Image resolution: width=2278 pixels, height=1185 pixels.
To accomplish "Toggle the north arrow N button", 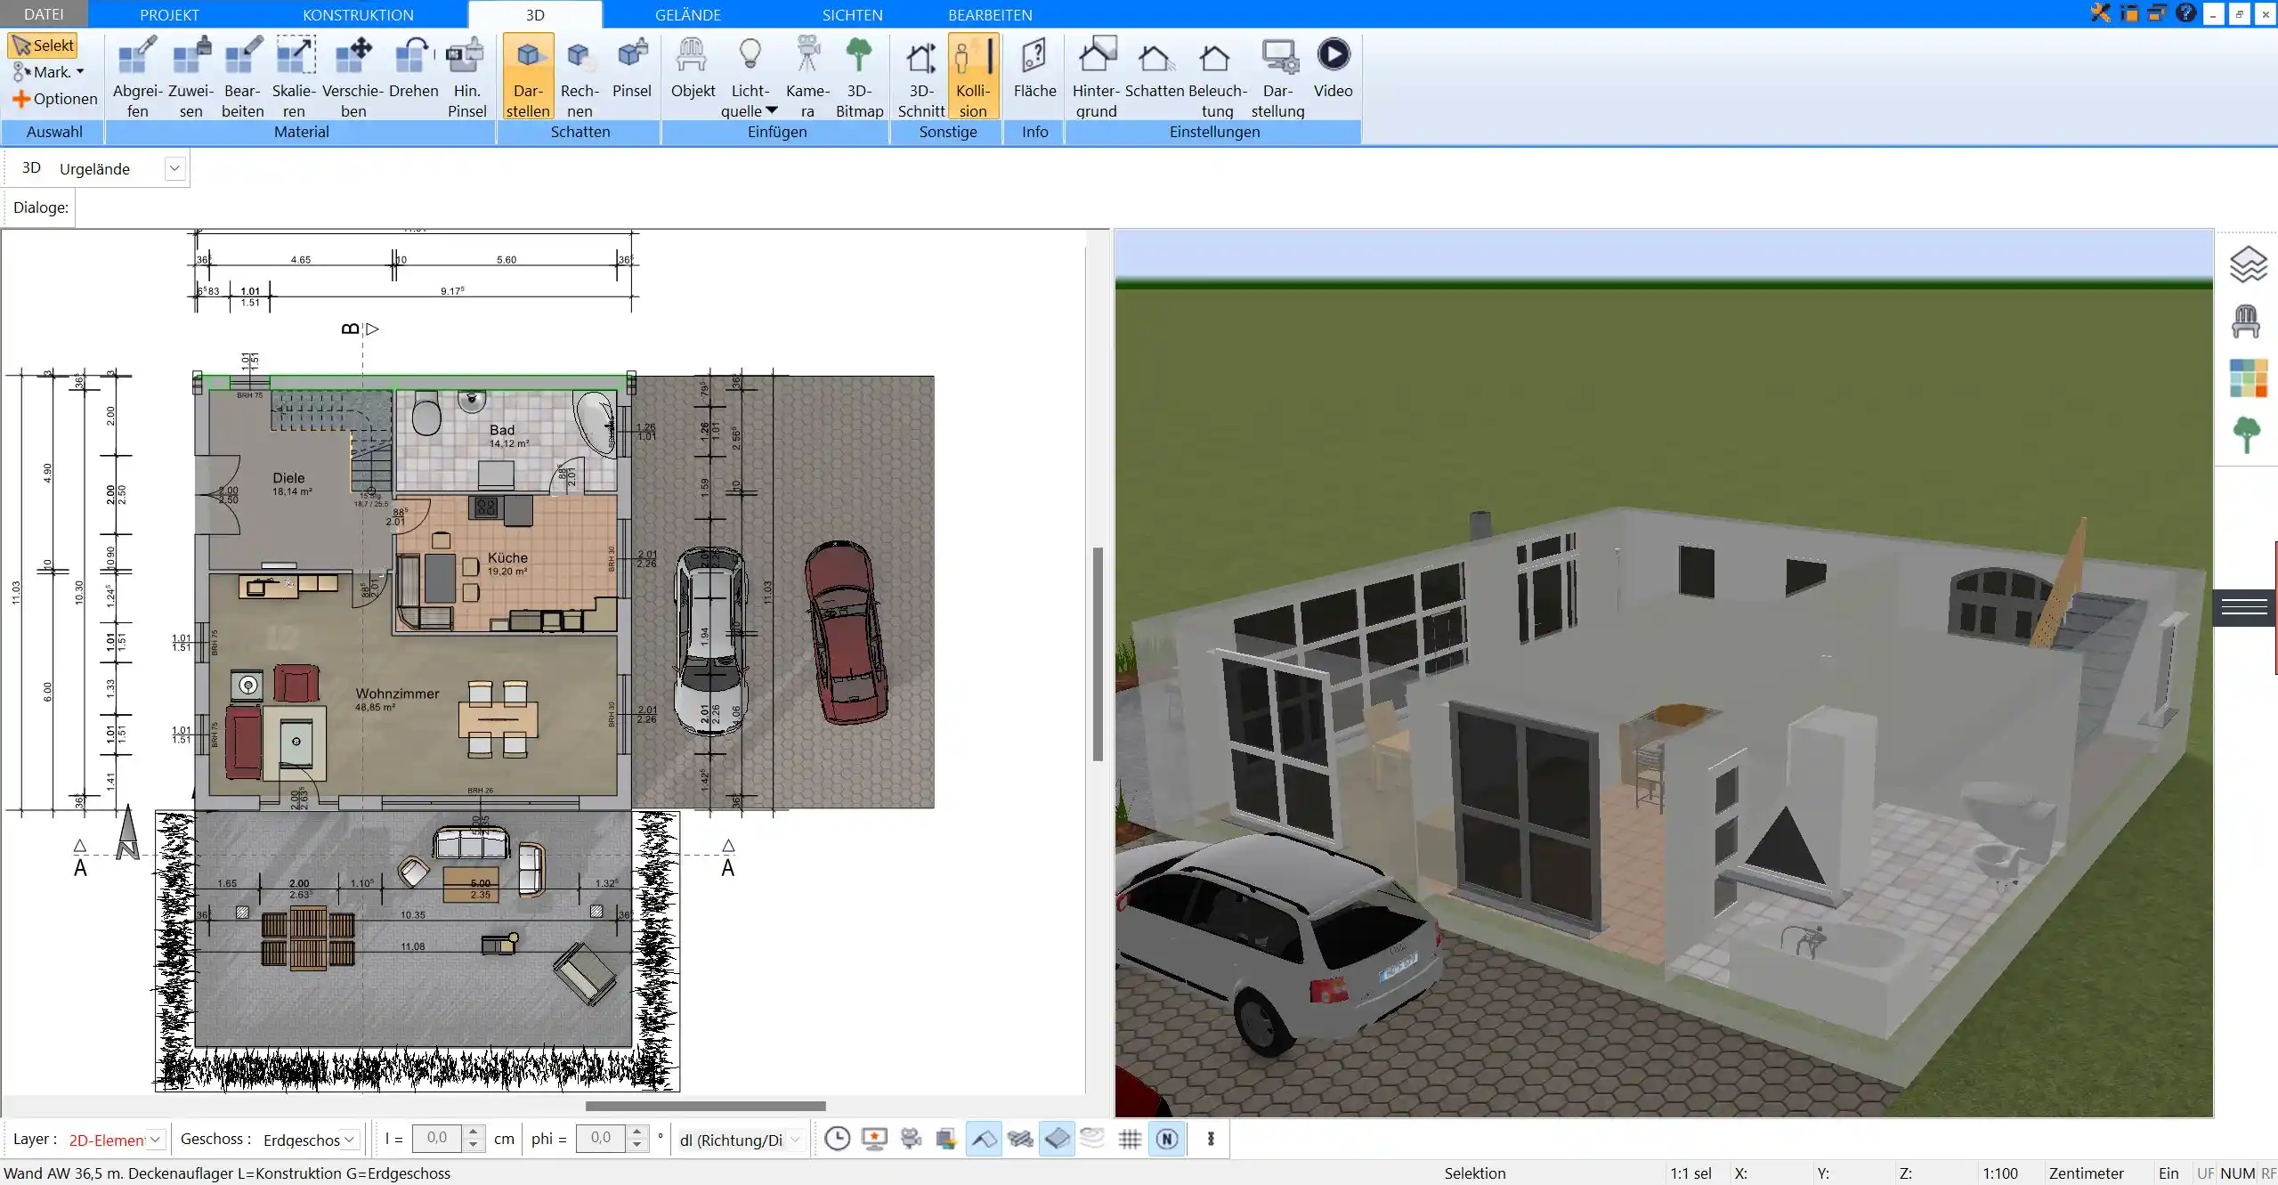I will click(1167, 1139).
